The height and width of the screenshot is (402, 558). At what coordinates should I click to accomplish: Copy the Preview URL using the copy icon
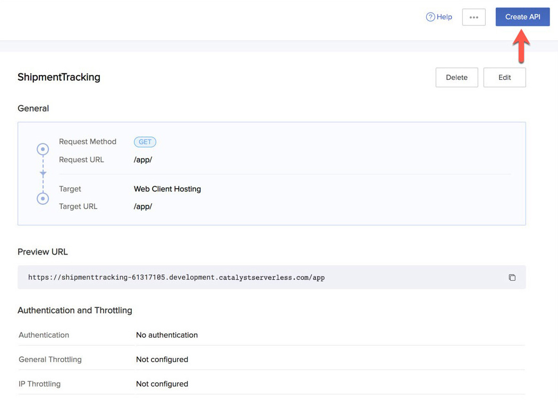512,278
